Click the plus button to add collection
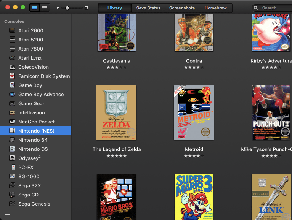The height and width of the screenshot is (220, 292). [x=7, y=214]
